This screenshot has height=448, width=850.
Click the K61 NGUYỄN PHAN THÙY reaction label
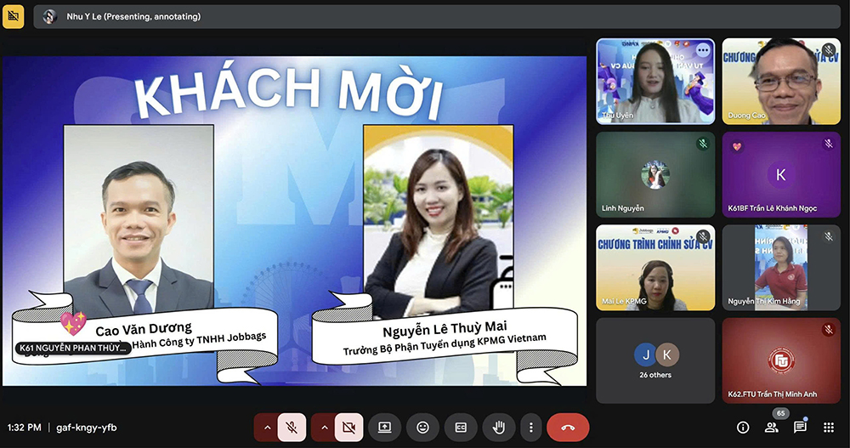[72, 349]
